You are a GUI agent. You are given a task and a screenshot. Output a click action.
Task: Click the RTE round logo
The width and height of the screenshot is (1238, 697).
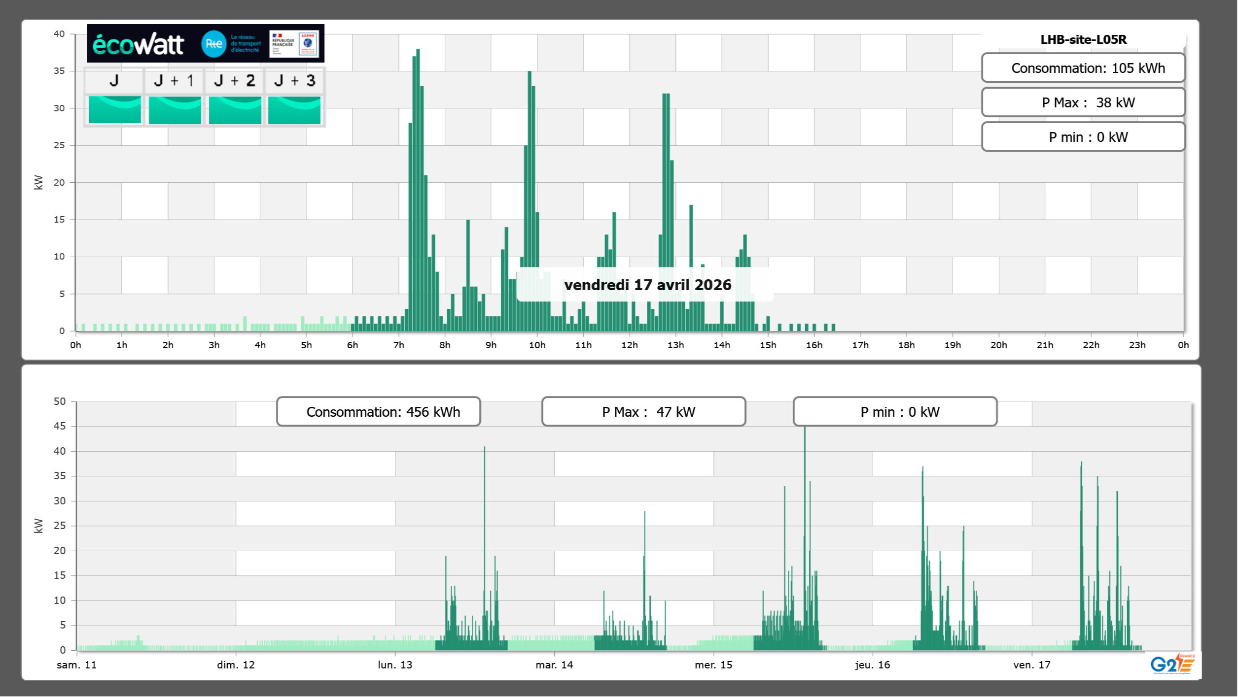(x=213, y=44)
